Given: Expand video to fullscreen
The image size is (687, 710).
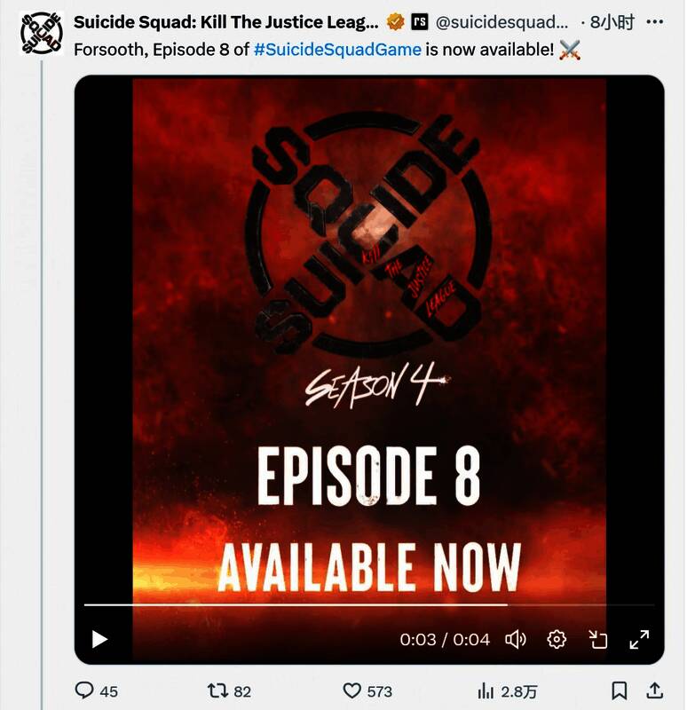Looking at the screenshot, I should click(x=639, y=639).
